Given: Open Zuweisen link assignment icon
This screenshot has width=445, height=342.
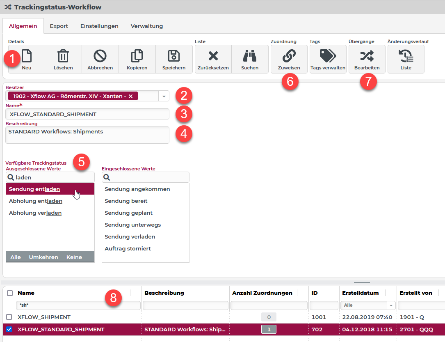Looking at the screenshot, I should coord(289,56).
